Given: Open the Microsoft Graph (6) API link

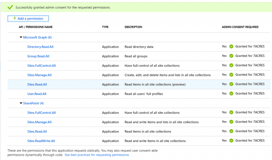Looking at the screenshot, I should 37,37.
